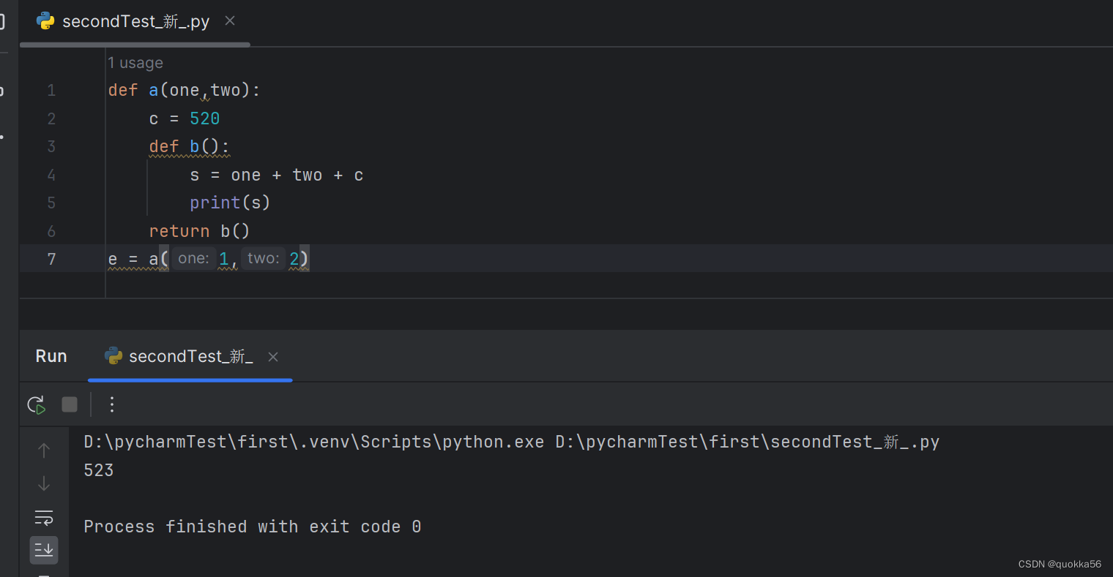Click line number 1 in the gutter
The height and width of the screenshot is (577, 1113).
pyautogui.click(x=51, y=91)
